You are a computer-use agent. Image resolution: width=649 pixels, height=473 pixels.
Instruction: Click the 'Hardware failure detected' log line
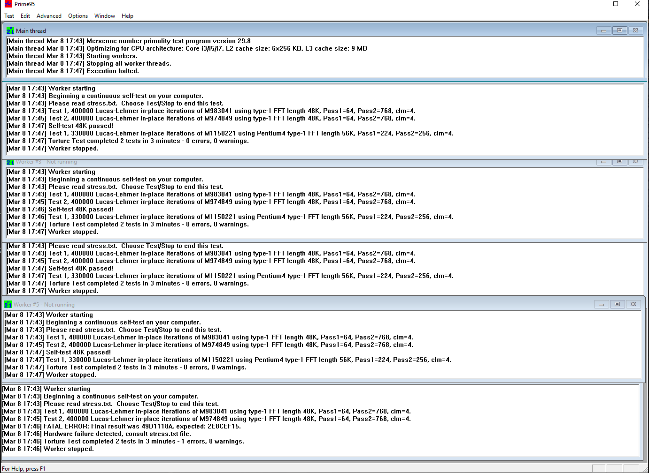(x=97, y=434)
